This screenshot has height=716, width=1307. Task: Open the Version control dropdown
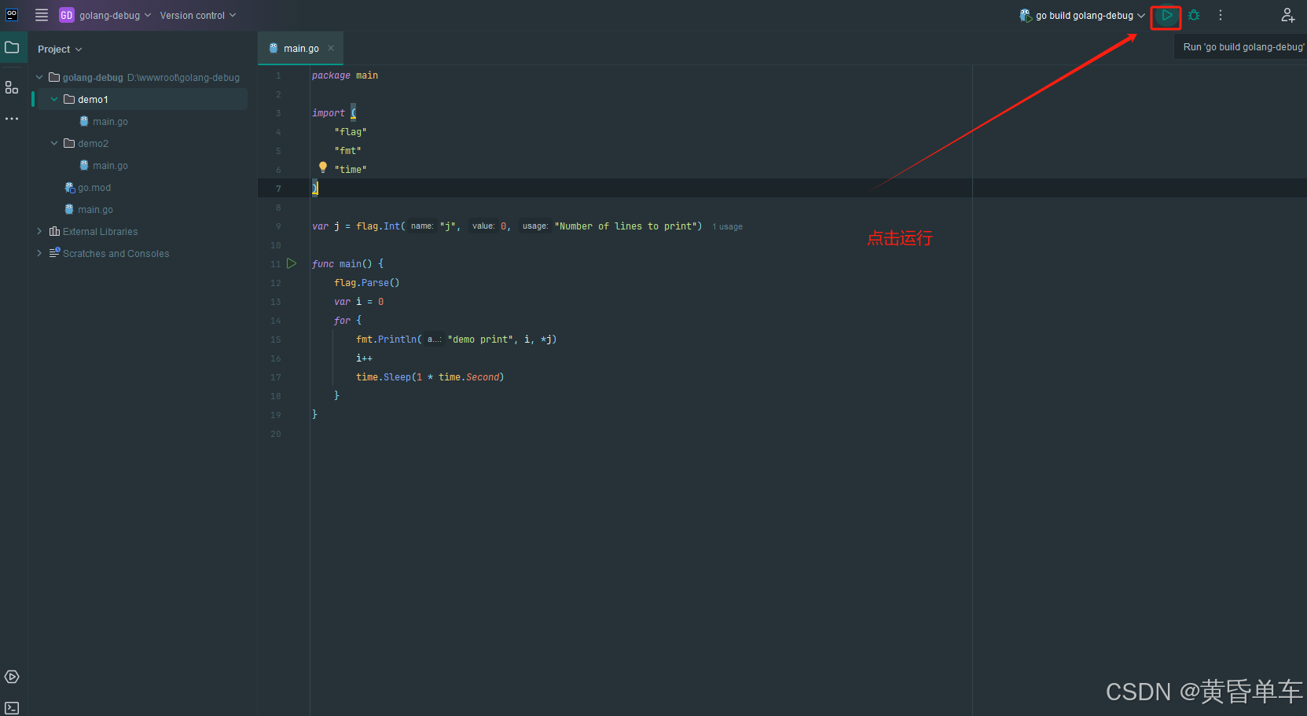tap(198, 15)
